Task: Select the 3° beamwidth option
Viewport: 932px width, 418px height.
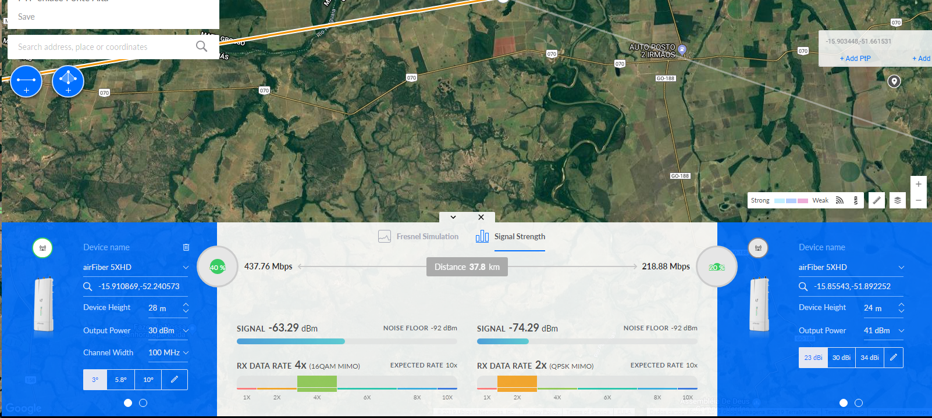Action: coord(95,380)
